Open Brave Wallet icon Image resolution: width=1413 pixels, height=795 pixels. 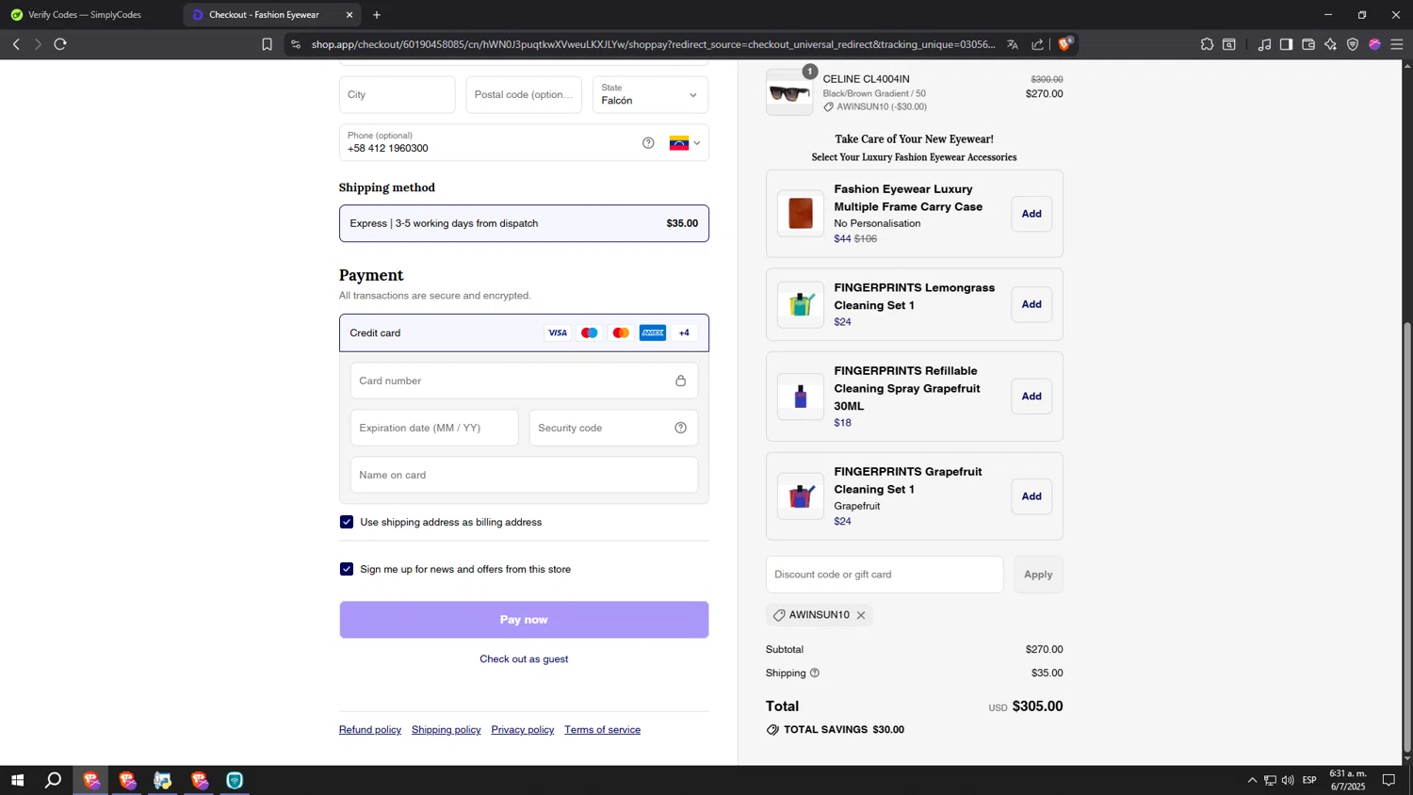coord(1308,44)
